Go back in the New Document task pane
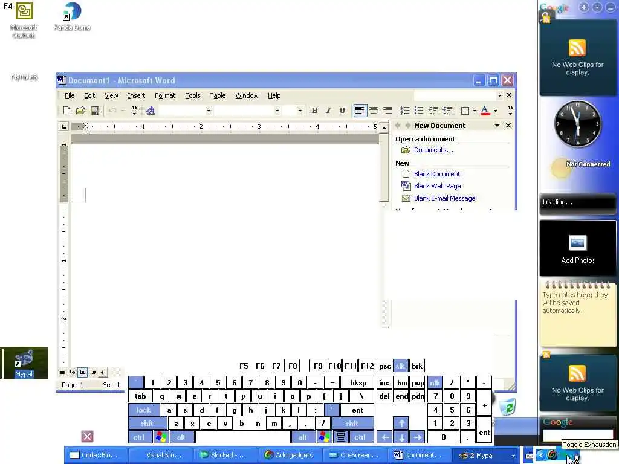This screenshot has width=619, height=464. (x=398, y=126)
